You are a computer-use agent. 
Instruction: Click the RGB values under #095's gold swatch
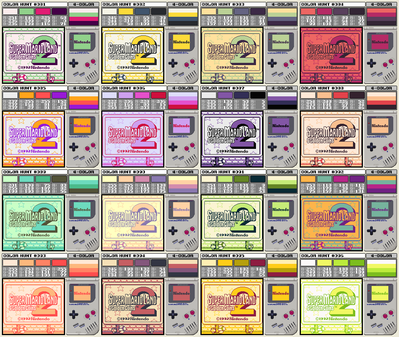tap(225, 272)
